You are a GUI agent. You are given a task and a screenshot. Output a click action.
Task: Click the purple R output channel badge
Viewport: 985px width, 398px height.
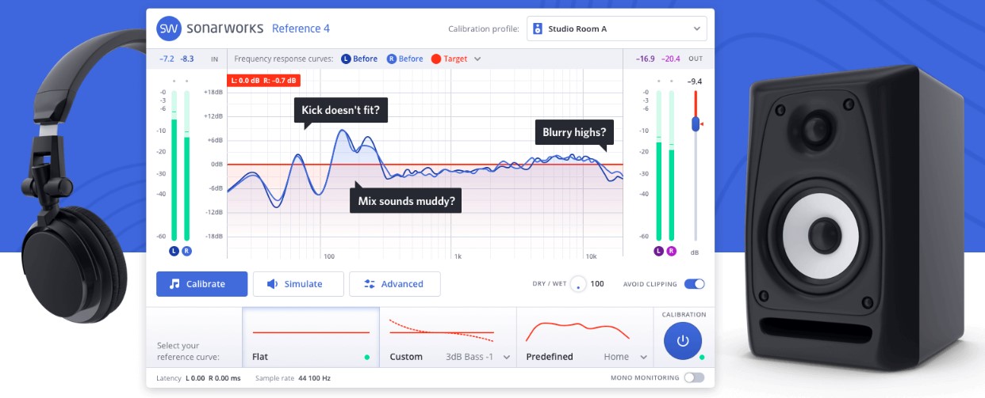[672, 251]
